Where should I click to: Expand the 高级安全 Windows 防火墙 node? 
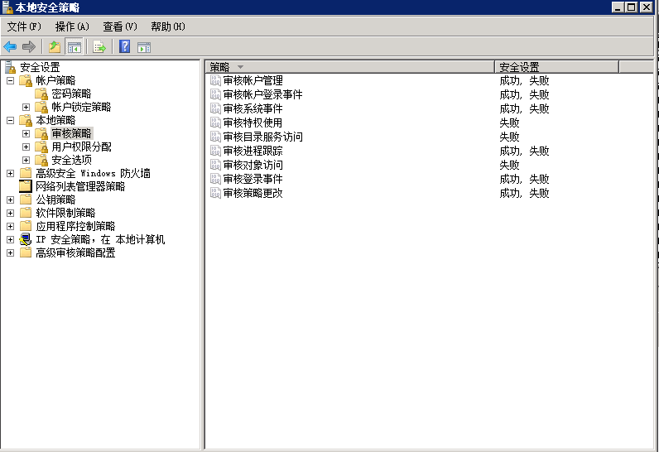coord(10,173)
